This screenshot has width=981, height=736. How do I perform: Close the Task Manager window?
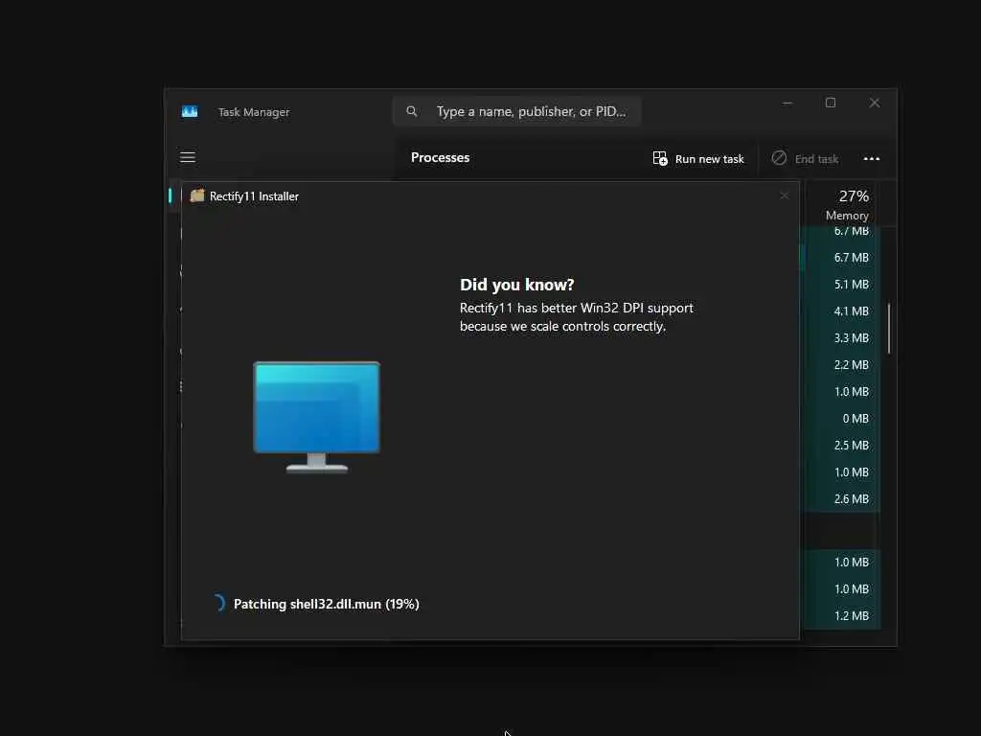pos(875,103)
